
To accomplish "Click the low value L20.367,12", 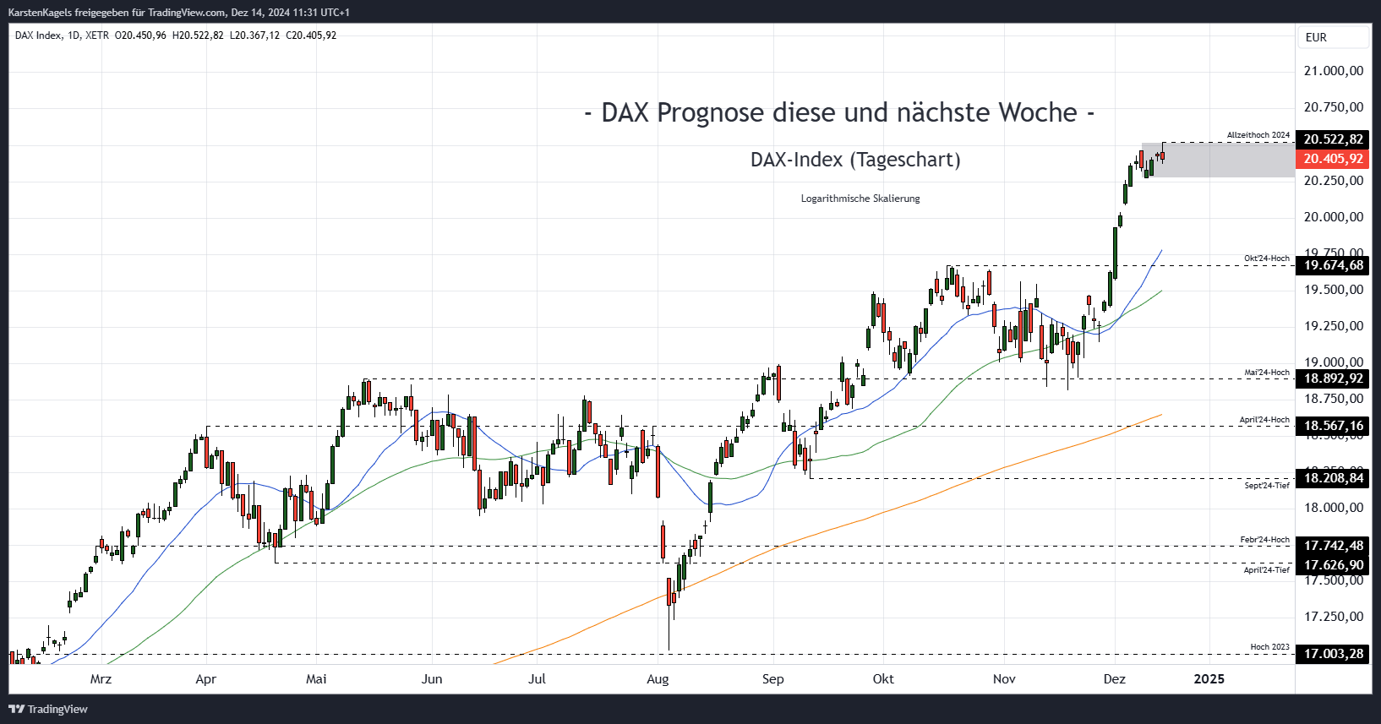I will pyautogui.click(x=254, y=35).
